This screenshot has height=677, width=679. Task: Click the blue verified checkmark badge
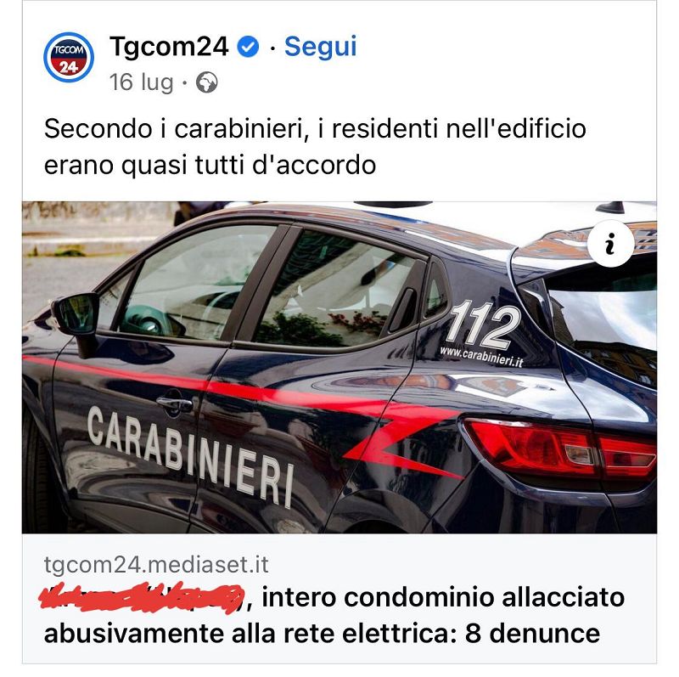point(249,47)
